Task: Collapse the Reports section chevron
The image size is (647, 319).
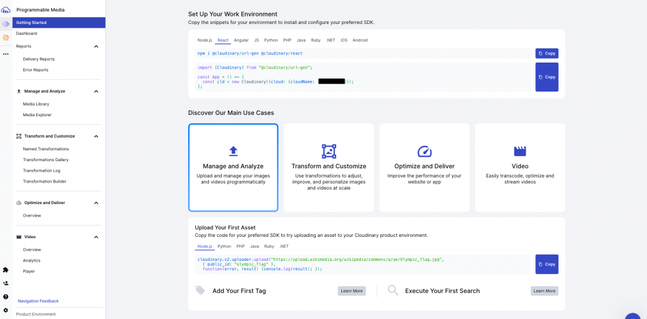Action: point(96,47)
